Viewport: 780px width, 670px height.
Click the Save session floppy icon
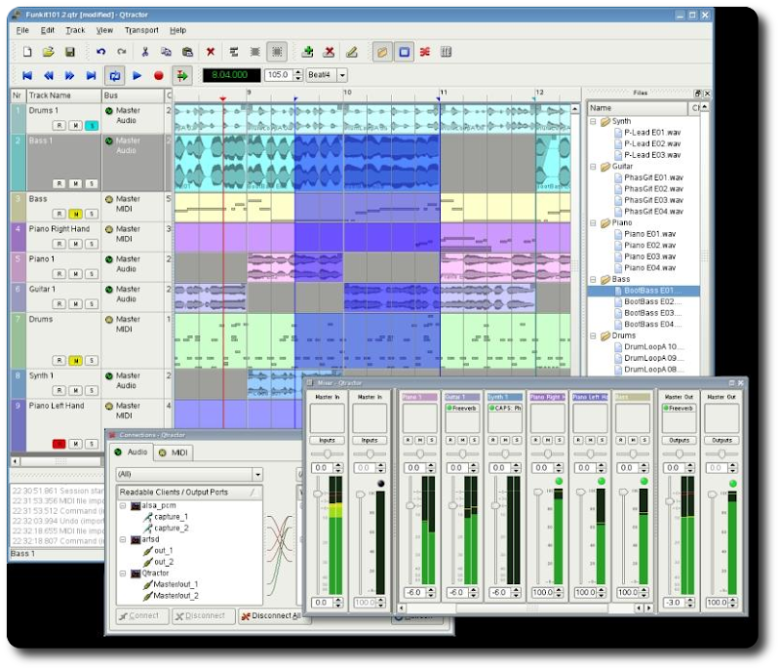pyautogui.click(x=70, y=52)
